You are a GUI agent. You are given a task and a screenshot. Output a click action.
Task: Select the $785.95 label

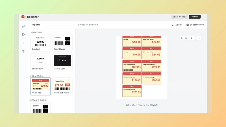pyautogui.click(x=132, y=91)
